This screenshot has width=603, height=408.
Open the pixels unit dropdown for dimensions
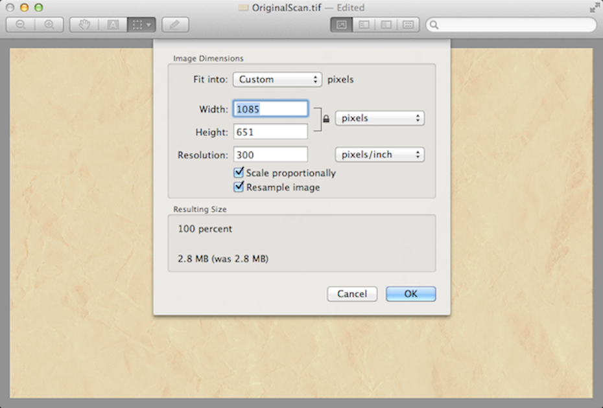[x=379, y=119]
